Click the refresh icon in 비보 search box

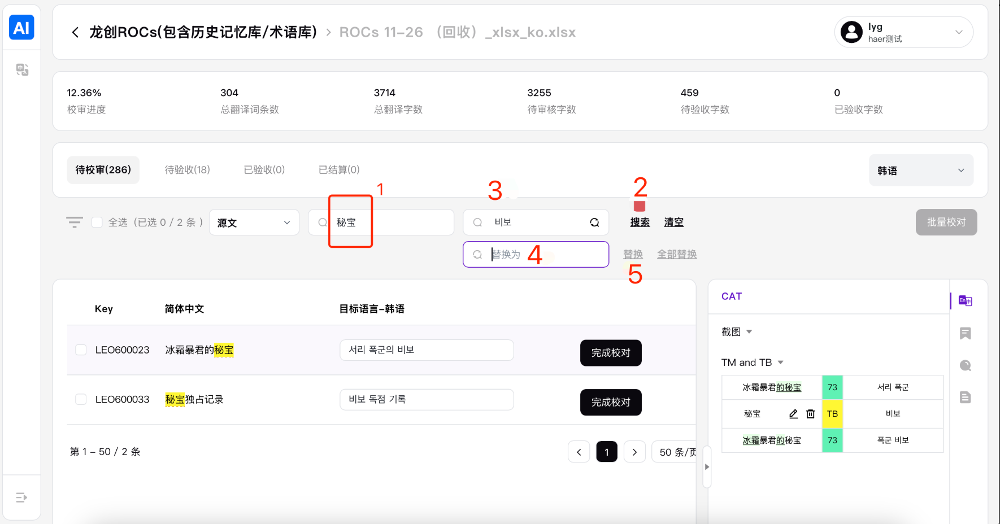tap(594, 222)
